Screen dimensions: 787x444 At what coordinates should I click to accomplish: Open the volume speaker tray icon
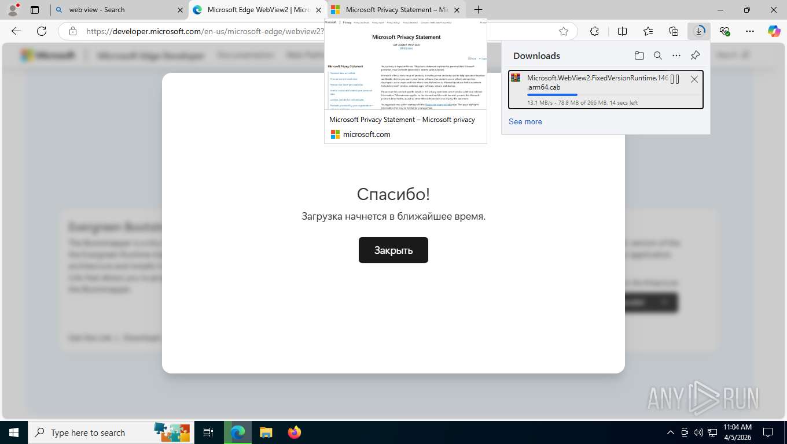(x=698, y=432)
